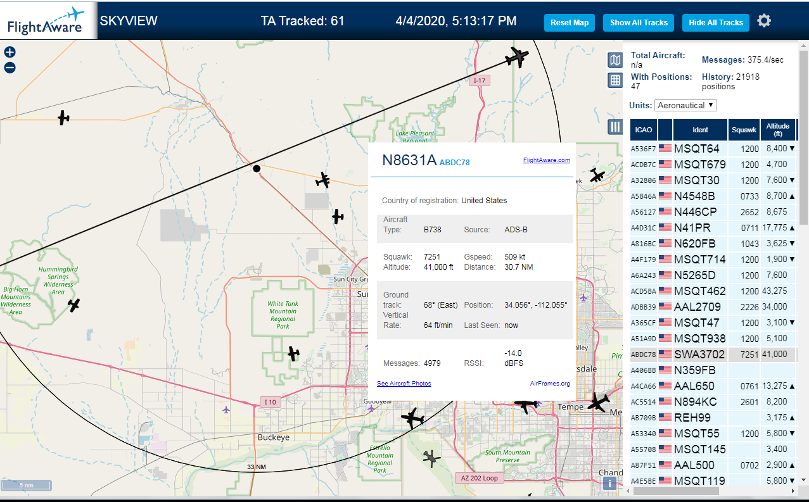Viewport: 809px width, 502px height.
Task: Select the MSQT938 row
Action: tap(713, 339)
